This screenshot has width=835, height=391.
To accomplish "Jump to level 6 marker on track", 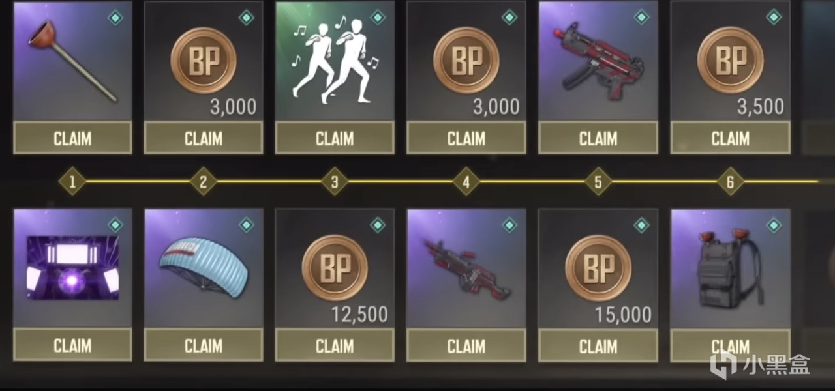I will point(730,182).
